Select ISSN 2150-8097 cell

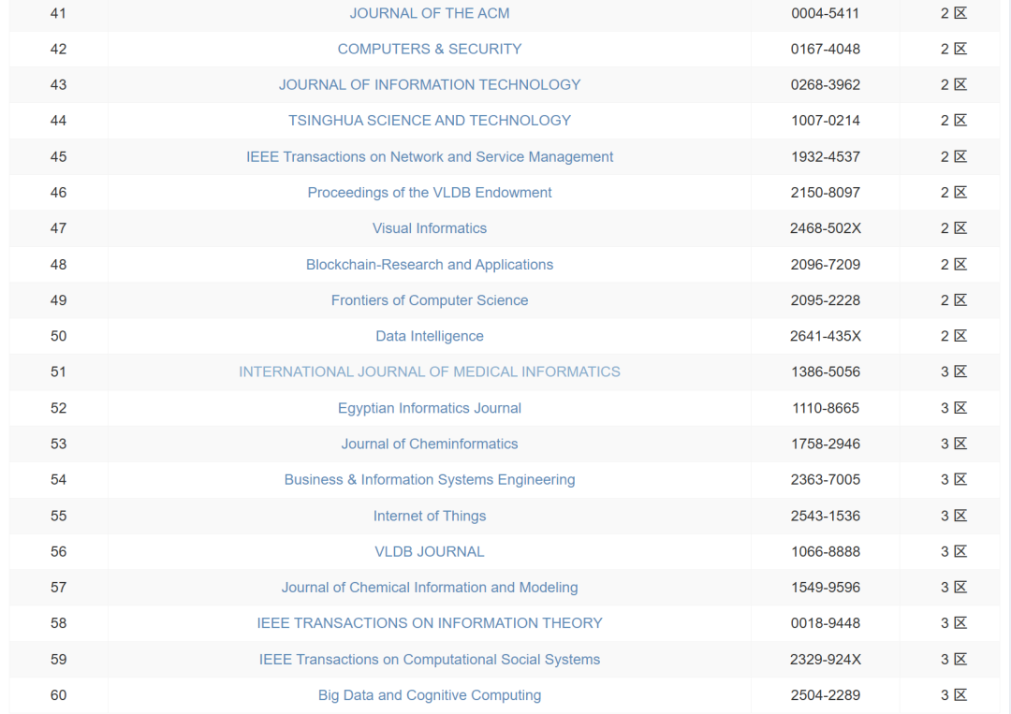click(826, 193)
